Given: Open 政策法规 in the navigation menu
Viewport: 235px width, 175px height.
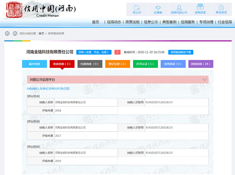Looking at the screenshot, I should click(132, 22).
